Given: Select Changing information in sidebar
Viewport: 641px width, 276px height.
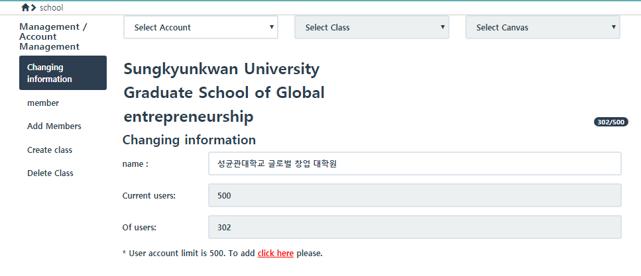Looking at the screenshot, I should [x=63, y=73].
